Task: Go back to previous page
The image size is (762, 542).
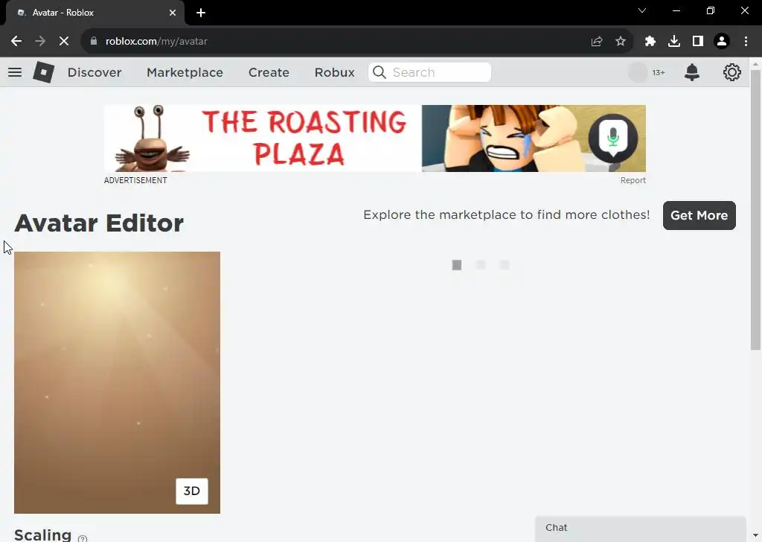Action: [16, 41]
